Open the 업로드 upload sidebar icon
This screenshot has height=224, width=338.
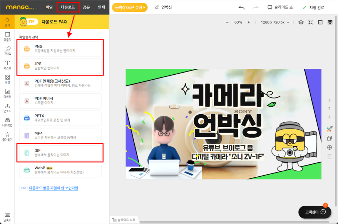pos(7,108)
